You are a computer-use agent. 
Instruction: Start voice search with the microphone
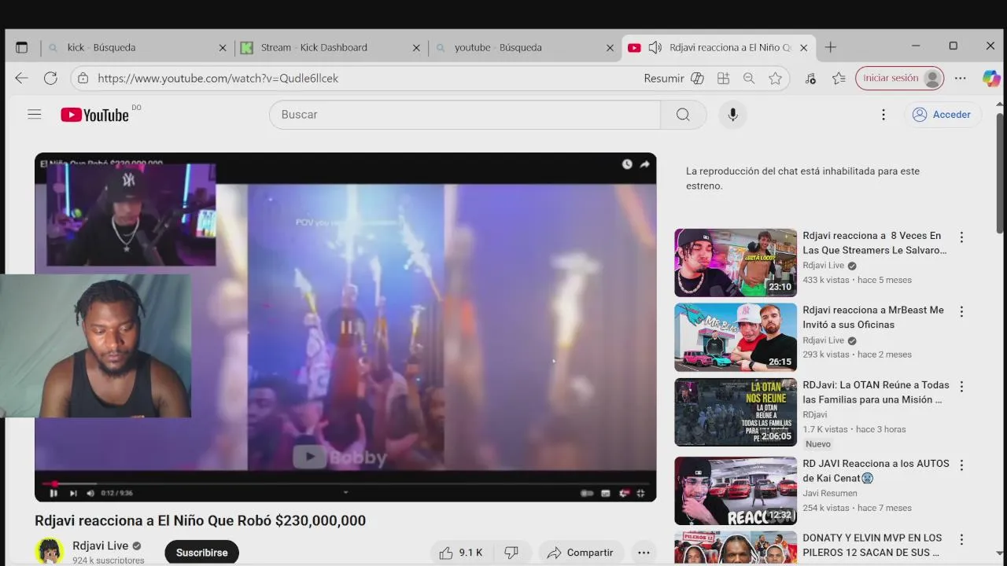coord(732,115)
